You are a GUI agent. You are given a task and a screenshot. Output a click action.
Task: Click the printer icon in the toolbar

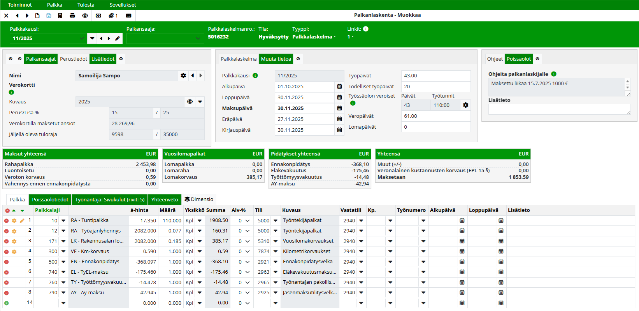[x=72, y=16]
